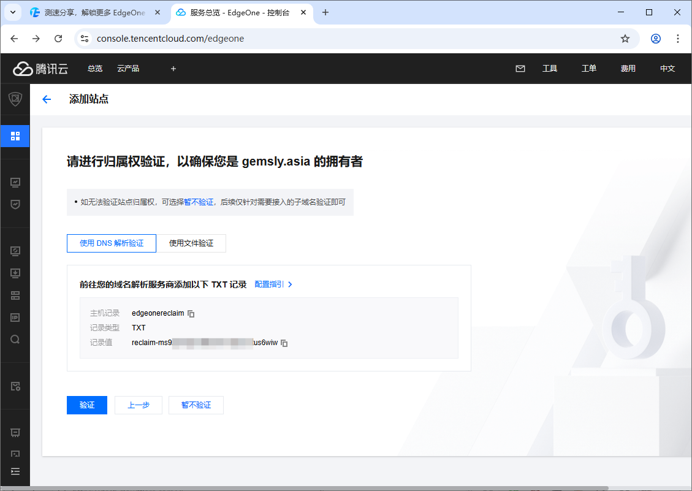The height and width of the screenshot is (491, 692).
Task: Click the Tencent Cloud logo
Action: pyautogui.click(x=40, y=69)
